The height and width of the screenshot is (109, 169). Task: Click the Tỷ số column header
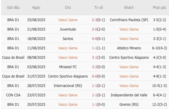tap(99, 8)
